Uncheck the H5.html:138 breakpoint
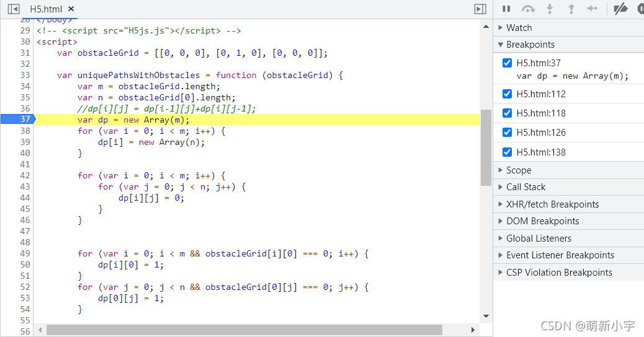 [x=508, y=152]
